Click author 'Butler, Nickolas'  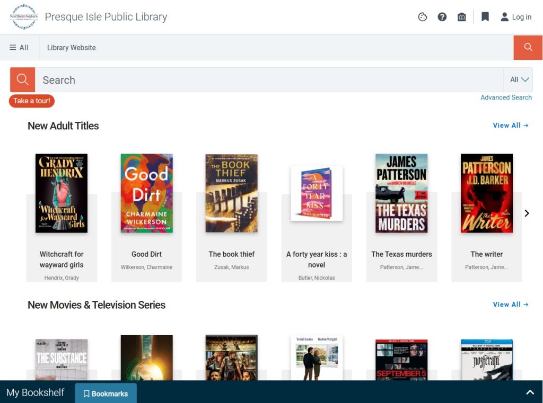pyautogui.click(x=317, y=278)
